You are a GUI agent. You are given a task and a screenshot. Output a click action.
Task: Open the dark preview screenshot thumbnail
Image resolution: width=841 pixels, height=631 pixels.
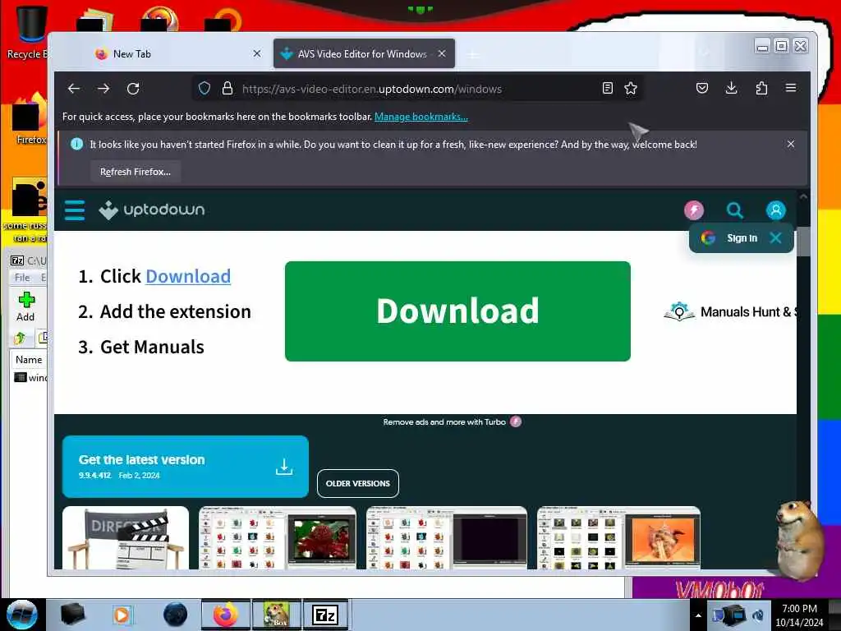click(446, 537)
